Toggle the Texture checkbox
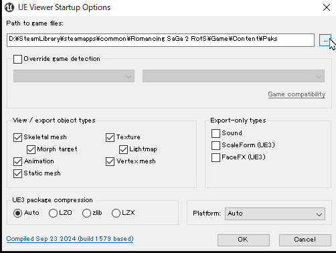The image size is (336, 253). [x=110, y=137]
